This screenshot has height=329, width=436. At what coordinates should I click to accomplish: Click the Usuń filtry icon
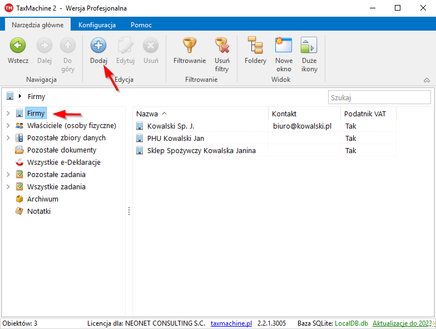(222, 46)
